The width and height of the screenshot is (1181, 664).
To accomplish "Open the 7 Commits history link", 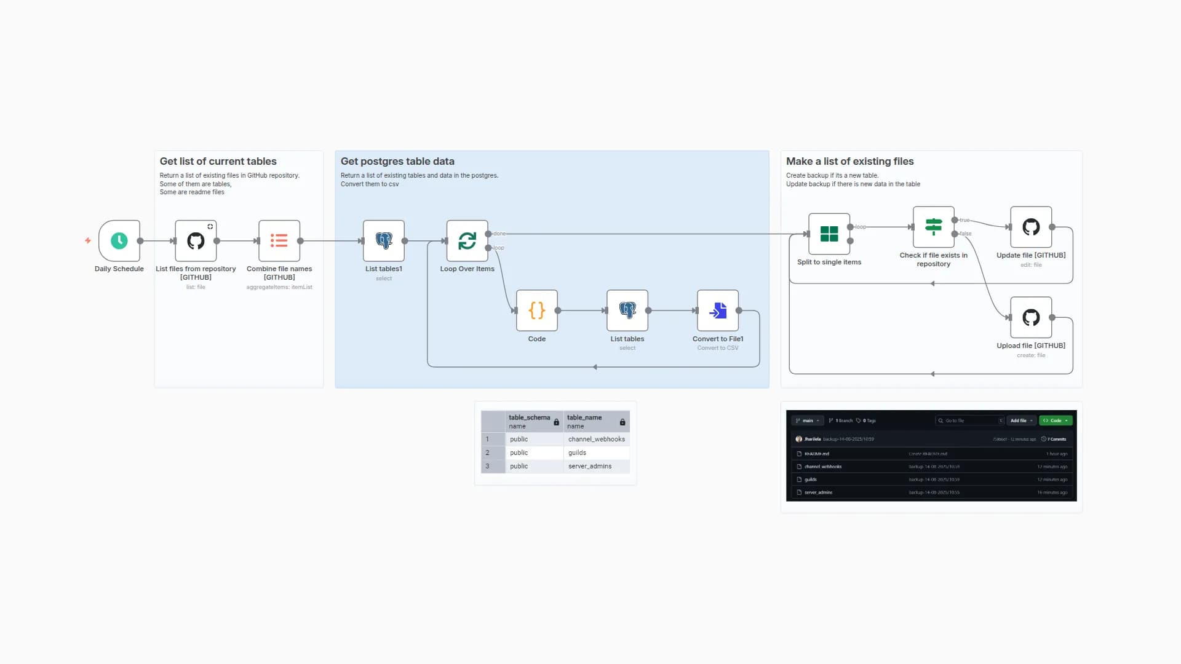I will tap(1056, 439).
